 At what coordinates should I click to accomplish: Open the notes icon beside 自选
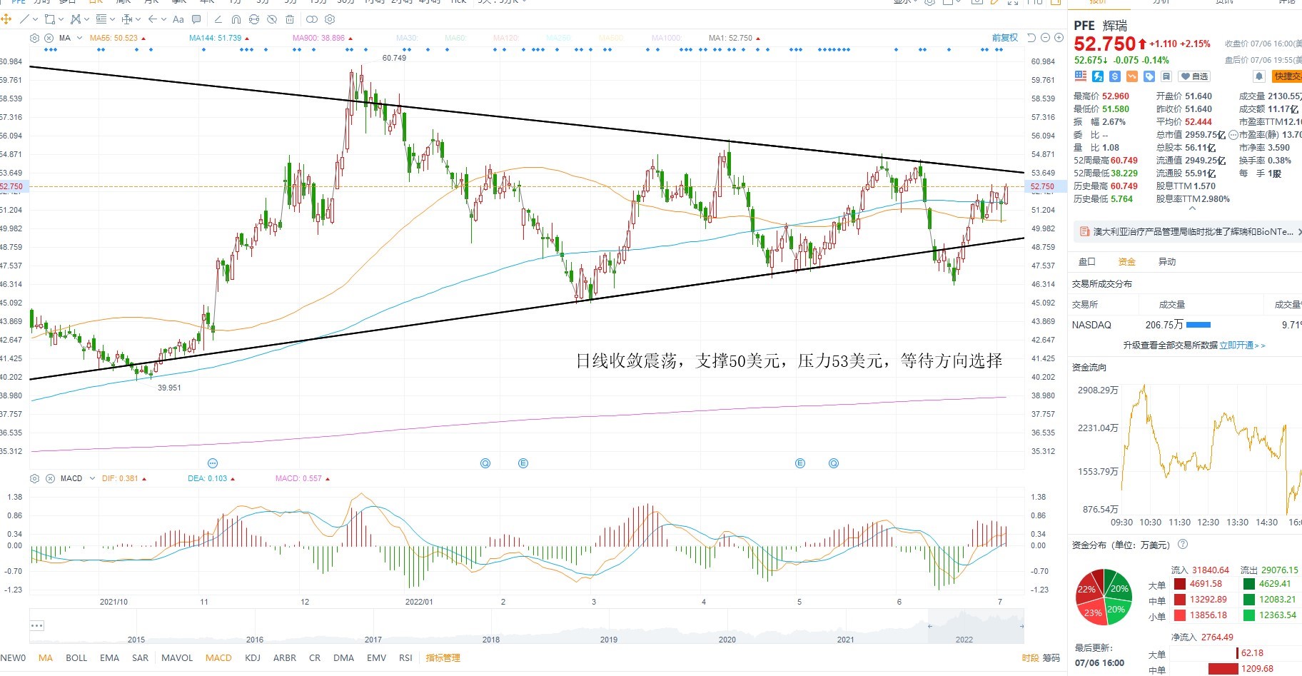click(x=1166, y=76)
